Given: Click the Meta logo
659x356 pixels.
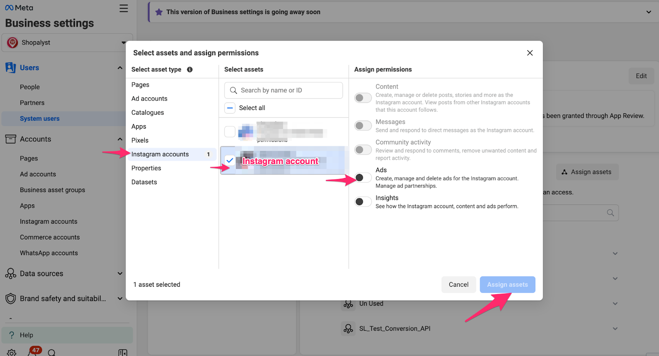Looking at the screenshot, I should point(19,8).
